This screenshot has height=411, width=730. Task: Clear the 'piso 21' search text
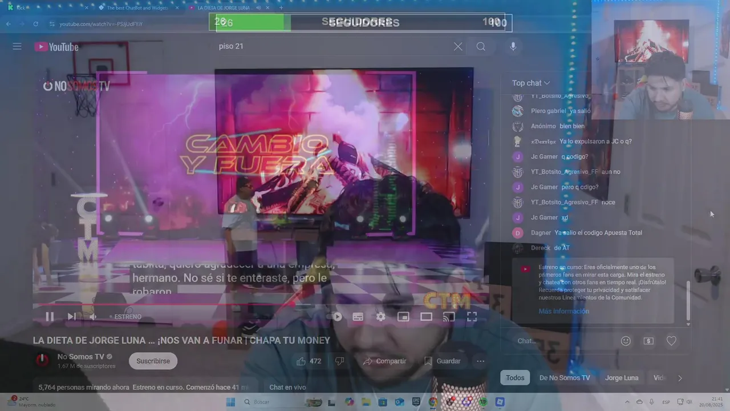[458, 46]
